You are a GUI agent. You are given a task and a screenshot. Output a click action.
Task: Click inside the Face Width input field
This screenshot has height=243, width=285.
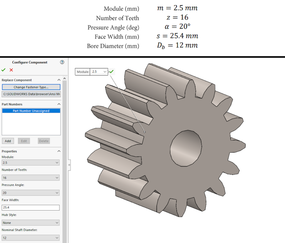tap(31, 207)
